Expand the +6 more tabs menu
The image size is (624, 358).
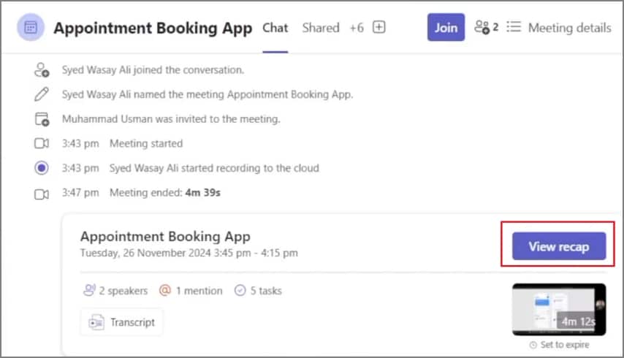tap(357, 28)
